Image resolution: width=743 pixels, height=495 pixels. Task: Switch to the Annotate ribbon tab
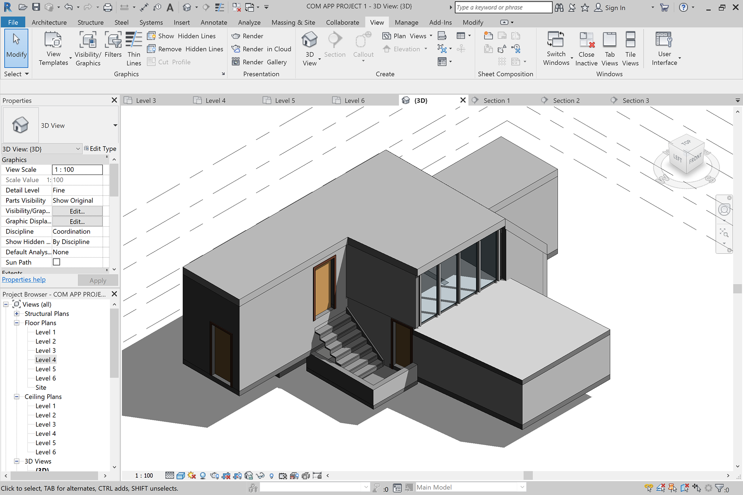(214, 22)
